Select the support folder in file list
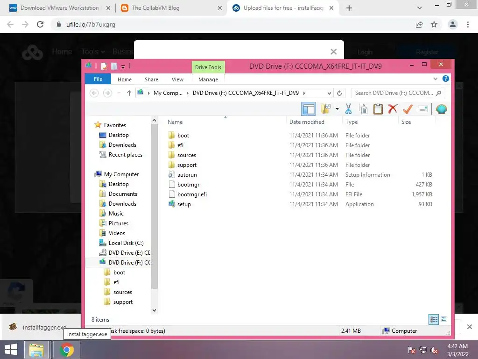 click(187, 165)
